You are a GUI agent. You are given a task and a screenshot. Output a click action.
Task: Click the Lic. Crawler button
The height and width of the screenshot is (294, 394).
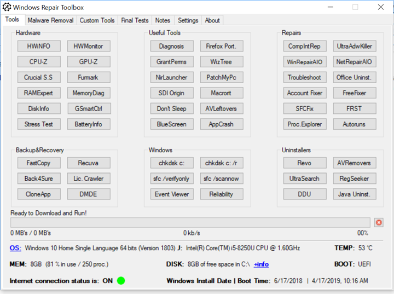89,178
